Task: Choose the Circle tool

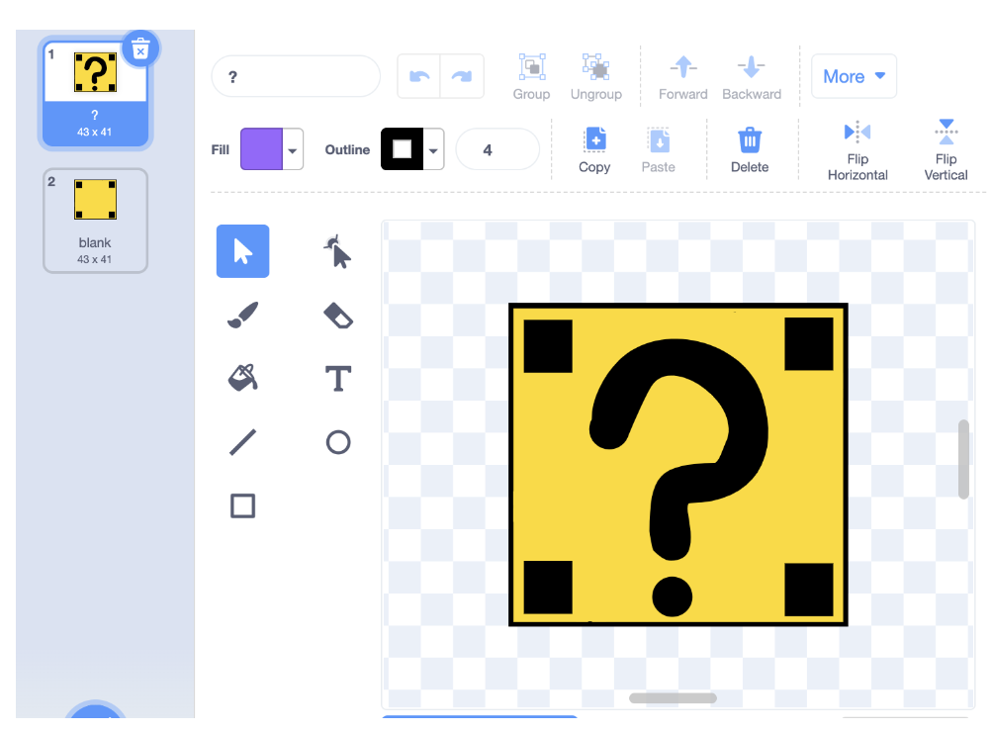Action: pos(338,442)
